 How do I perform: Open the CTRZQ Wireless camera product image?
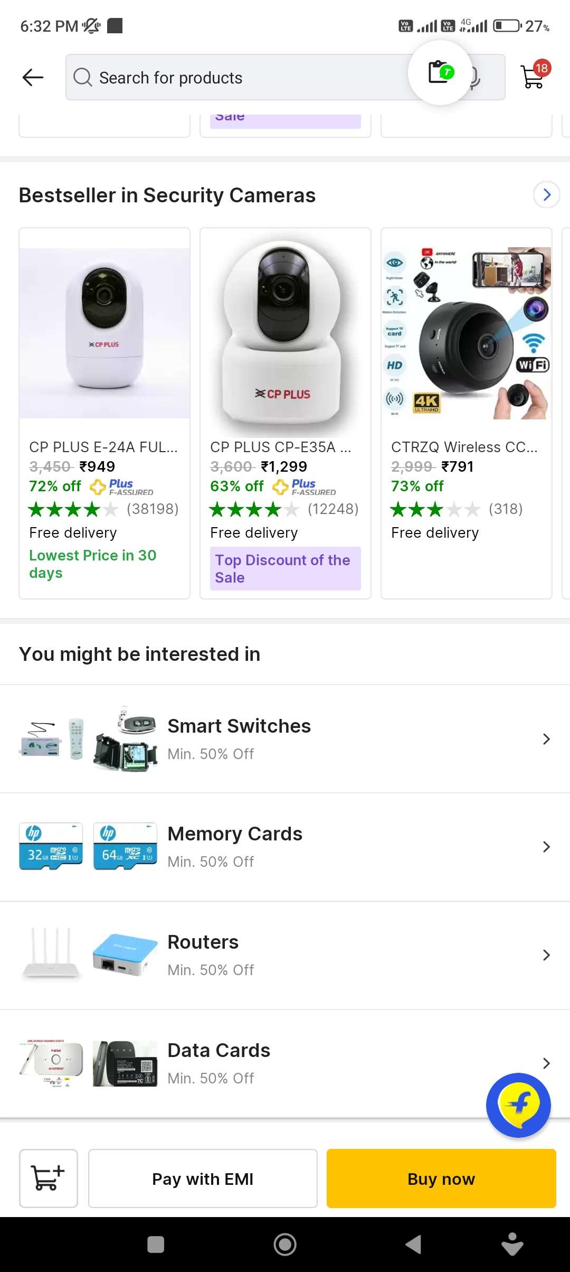pos(467,333)
